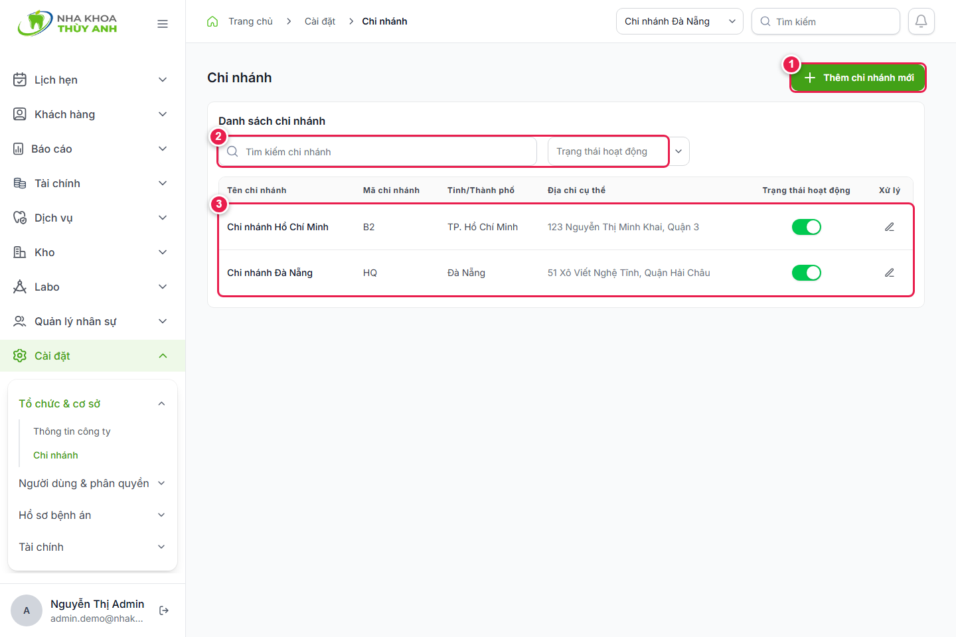Expand the Lịch hẹn menu chevron
The height and width of the screenshot is (637, 956).
[x=163, y=80]
